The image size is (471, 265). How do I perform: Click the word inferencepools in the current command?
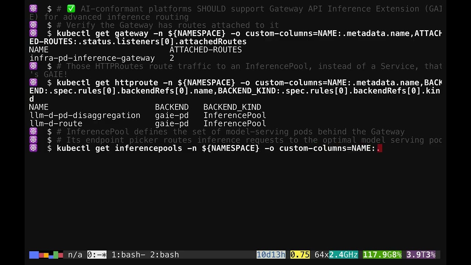pos(148,148)
